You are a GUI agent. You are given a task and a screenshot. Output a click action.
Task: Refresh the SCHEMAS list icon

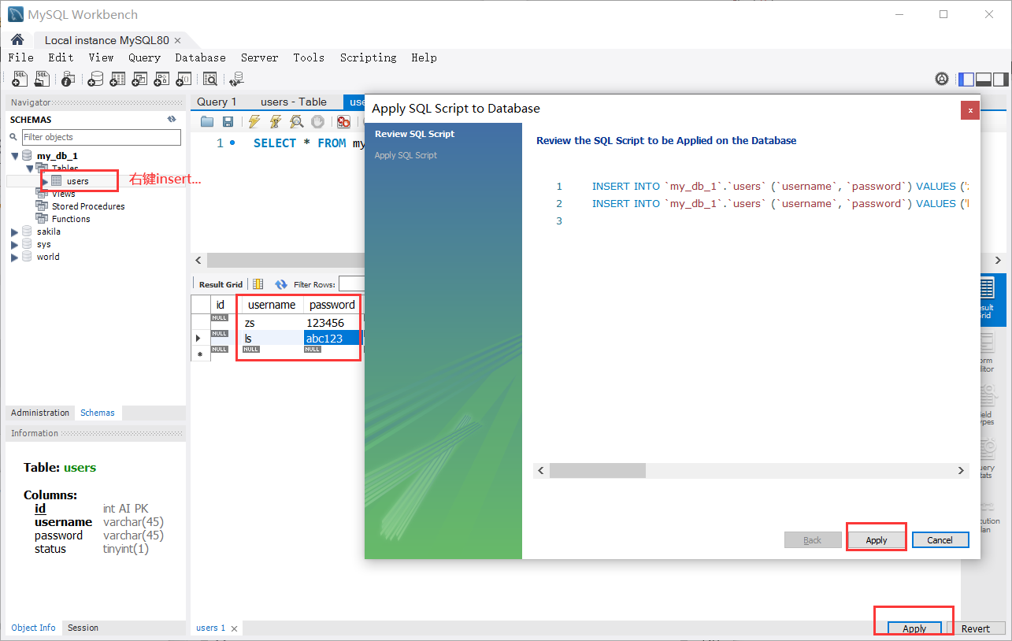(172, 120)
